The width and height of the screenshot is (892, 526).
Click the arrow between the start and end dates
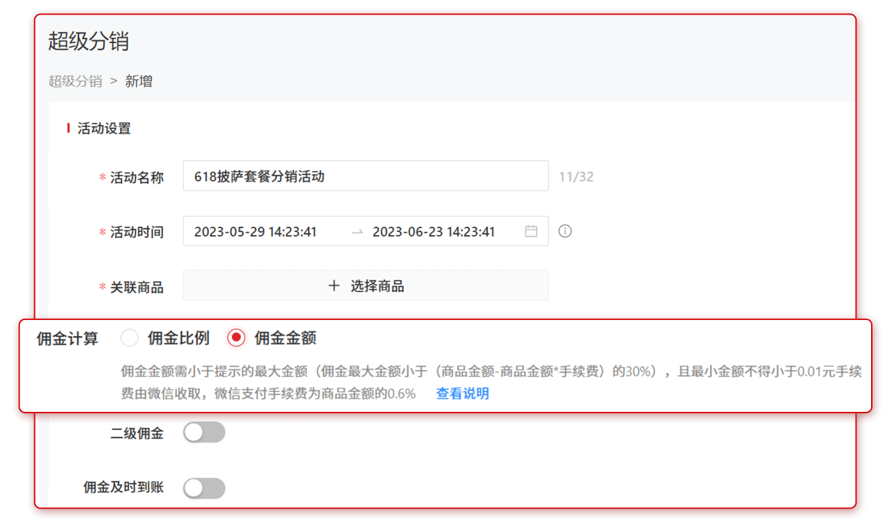click(x=357, y=232)
